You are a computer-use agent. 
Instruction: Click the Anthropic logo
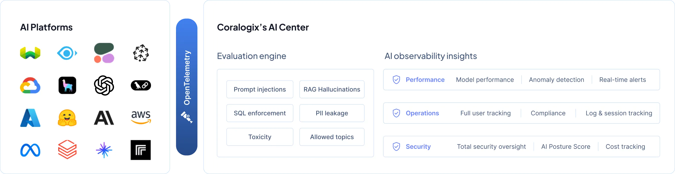[104, 118]
